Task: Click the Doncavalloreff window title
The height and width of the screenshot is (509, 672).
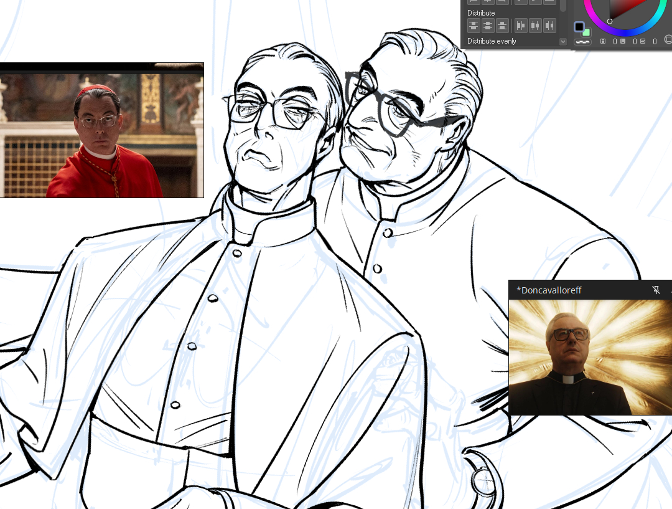Action: (549, 290)
